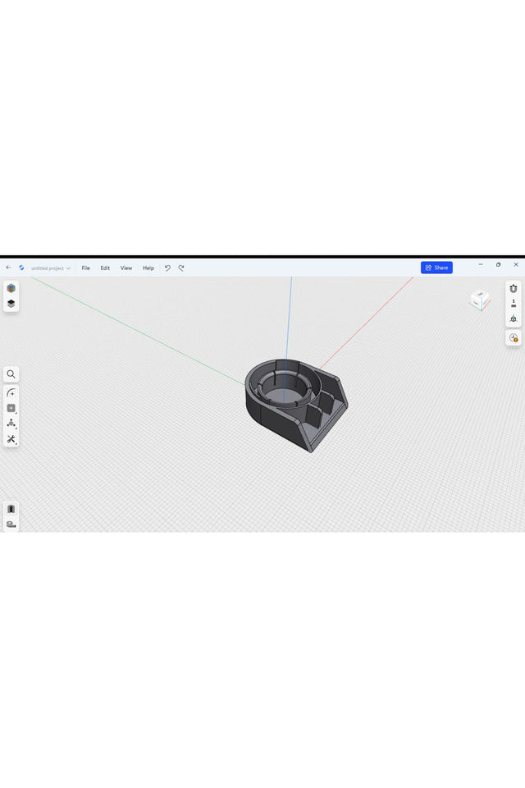Image resolution: width=525 pixels, height=788 pixels.
Task: Change the 1 mm grid size setting
Action: pos(513,304)
